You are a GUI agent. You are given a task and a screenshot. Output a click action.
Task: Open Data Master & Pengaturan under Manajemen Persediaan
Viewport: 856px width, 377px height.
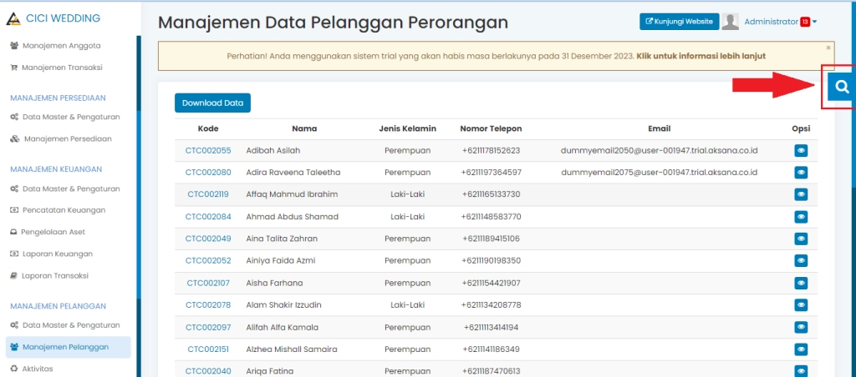(x=65, y=117)
